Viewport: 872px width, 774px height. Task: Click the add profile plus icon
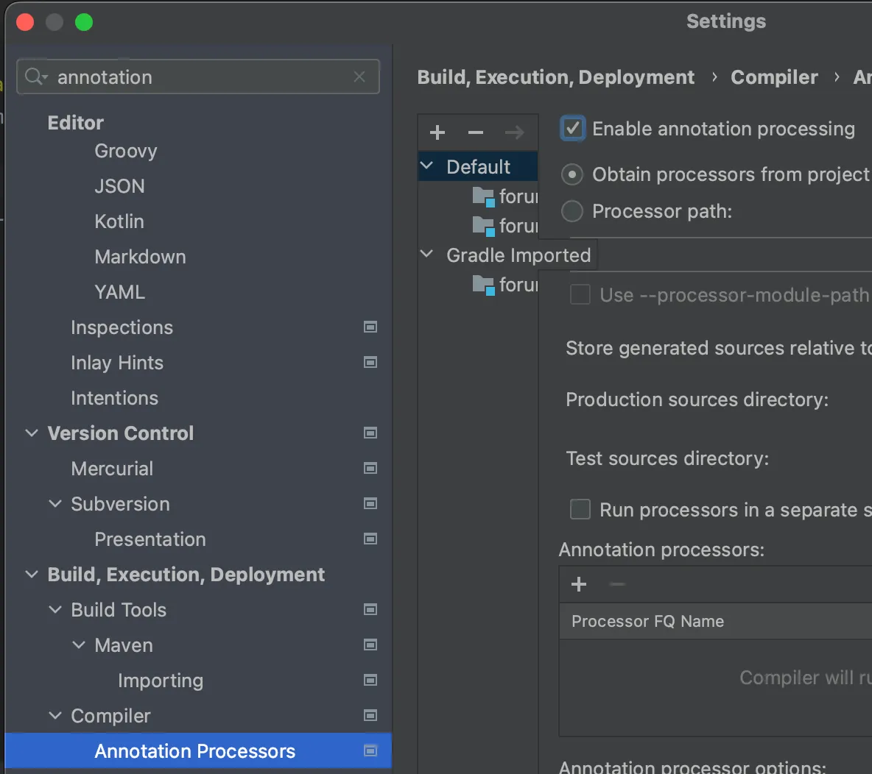[437, 132]
